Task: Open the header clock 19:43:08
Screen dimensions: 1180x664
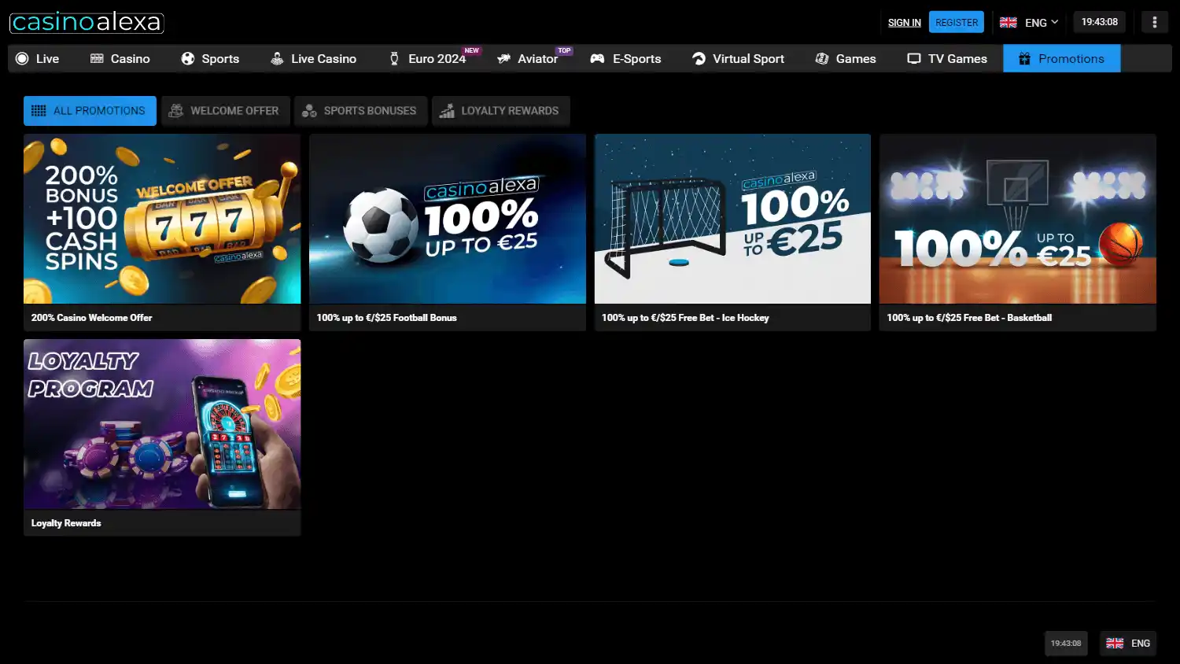Action: click(1100, 22)
